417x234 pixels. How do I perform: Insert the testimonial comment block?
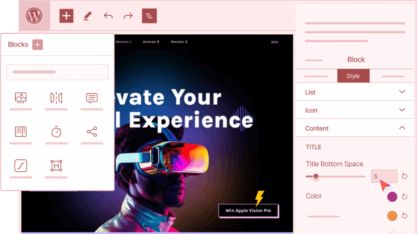tap(92, 98)
